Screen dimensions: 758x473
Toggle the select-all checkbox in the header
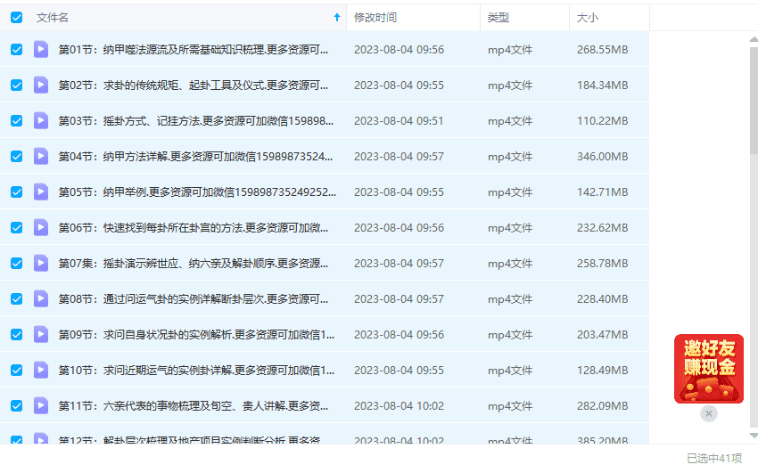(17, 17)
